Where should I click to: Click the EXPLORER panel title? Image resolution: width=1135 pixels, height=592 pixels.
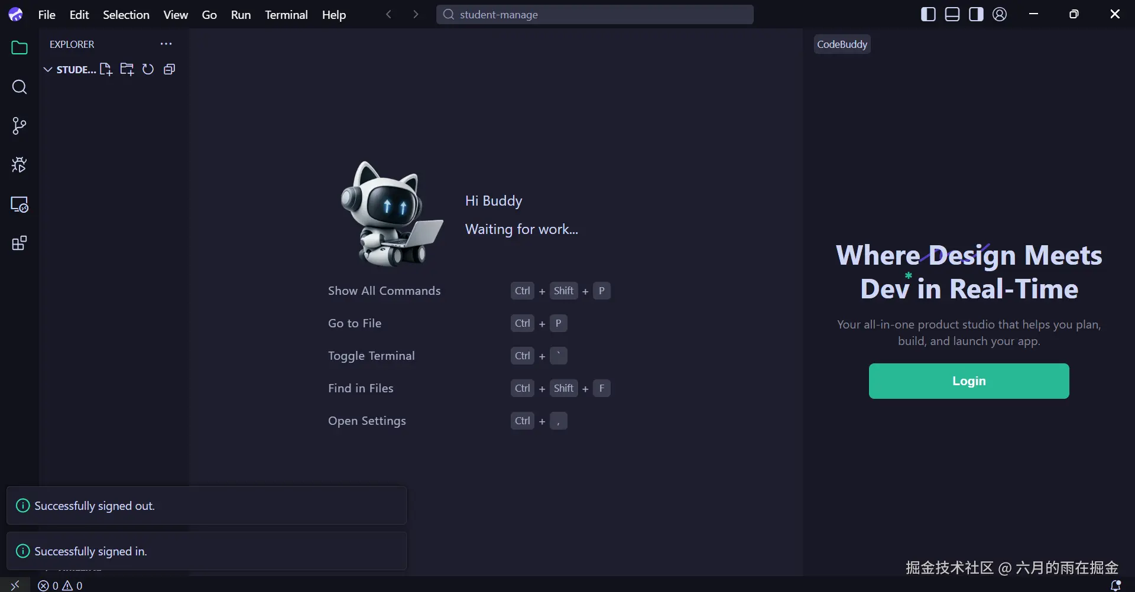tap(72, 44)
